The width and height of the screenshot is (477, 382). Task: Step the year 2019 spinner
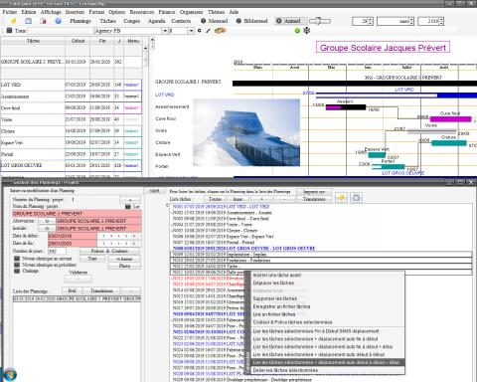(x=441, y=21)
